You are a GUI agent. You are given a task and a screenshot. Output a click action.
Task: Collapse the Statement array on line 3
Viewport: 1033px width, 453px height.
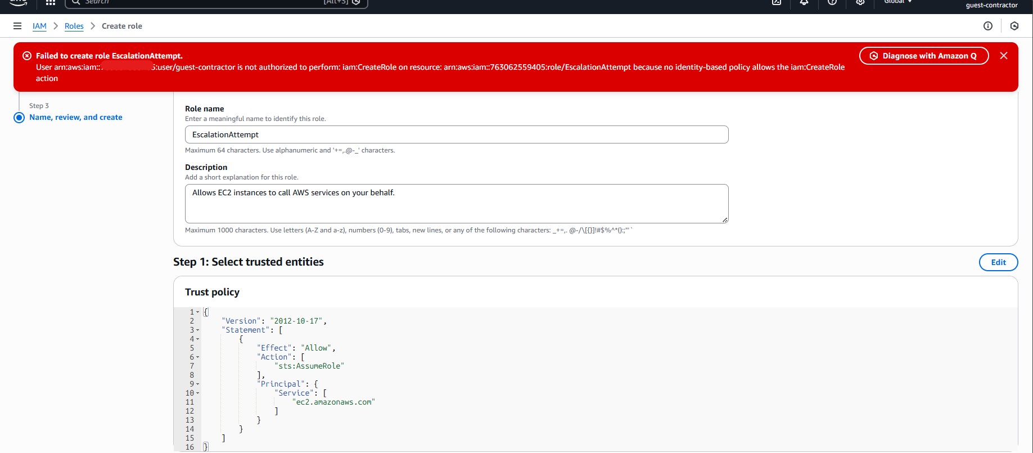click(197, 330)
